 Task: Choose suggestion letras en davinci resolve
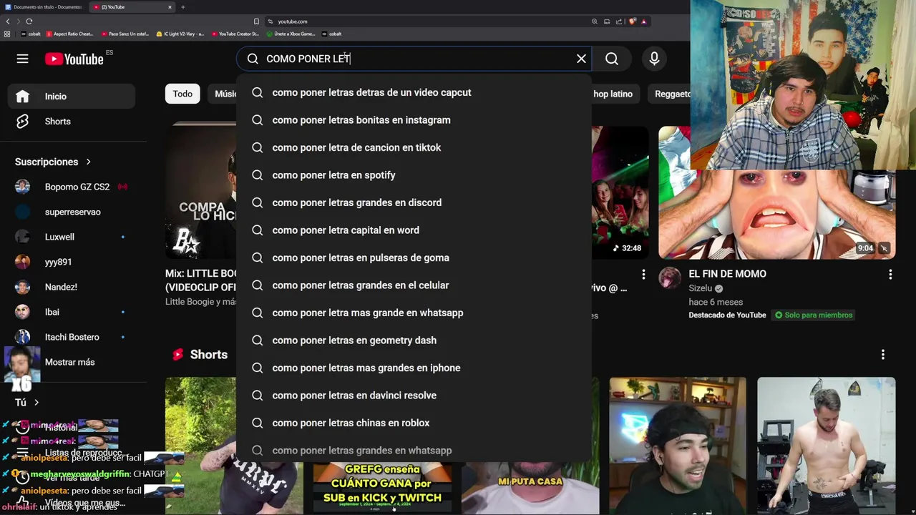click(414, 396)
